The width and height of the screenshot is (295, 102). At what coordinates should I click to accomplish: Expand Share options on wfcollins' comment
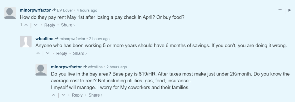pos(80,53)
